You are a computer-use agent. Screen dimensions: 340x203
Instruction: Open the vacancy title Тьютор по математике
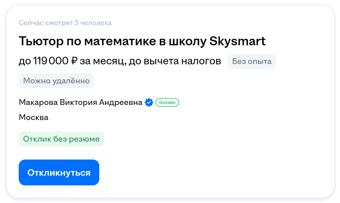point(142,41)
